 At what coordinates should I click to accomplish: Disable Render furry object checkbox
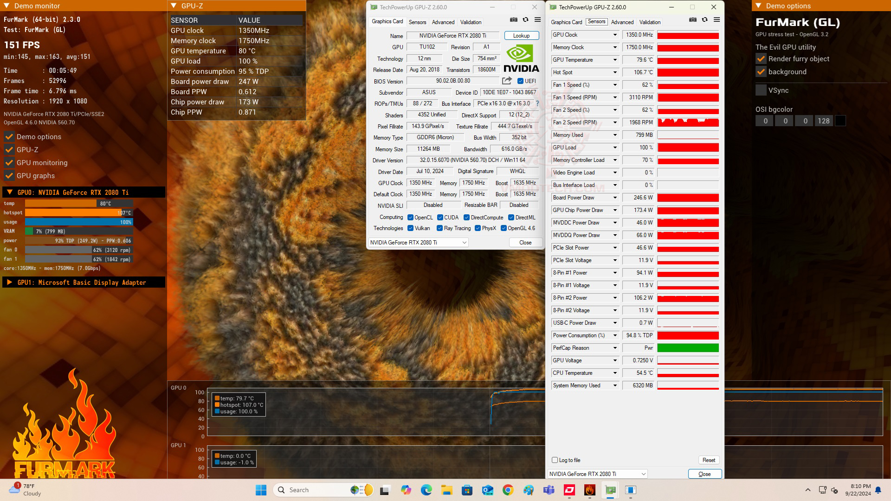tap(761, 59)
